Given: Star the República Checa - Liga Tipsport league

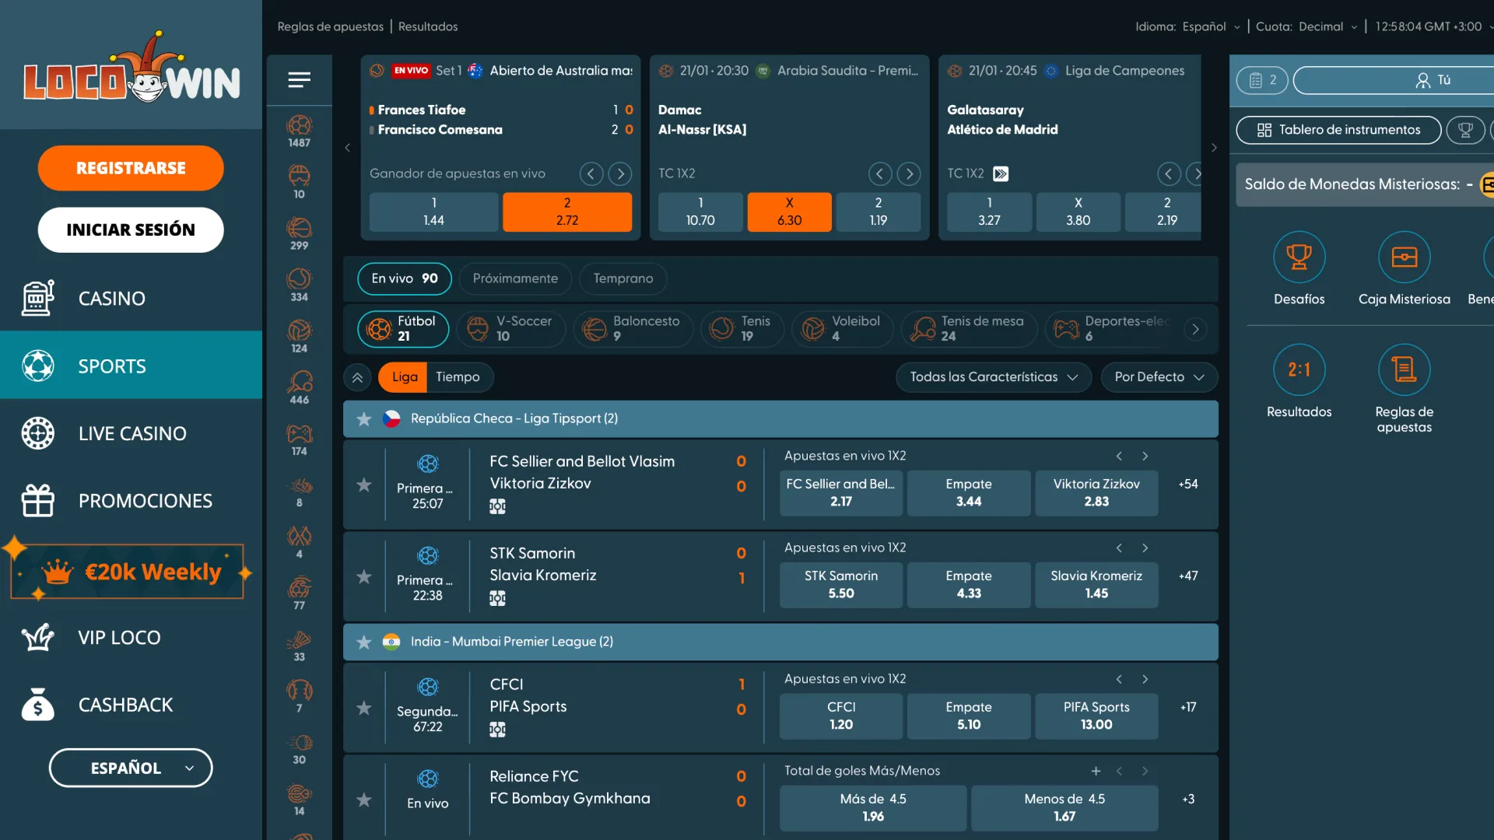Looking at the screenshot, I should [x=363, y=418].
